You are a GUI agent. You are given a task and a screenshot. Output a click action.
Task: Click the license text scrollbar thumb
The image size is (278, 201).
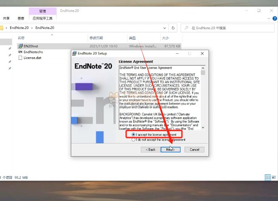tap(203, 72)
